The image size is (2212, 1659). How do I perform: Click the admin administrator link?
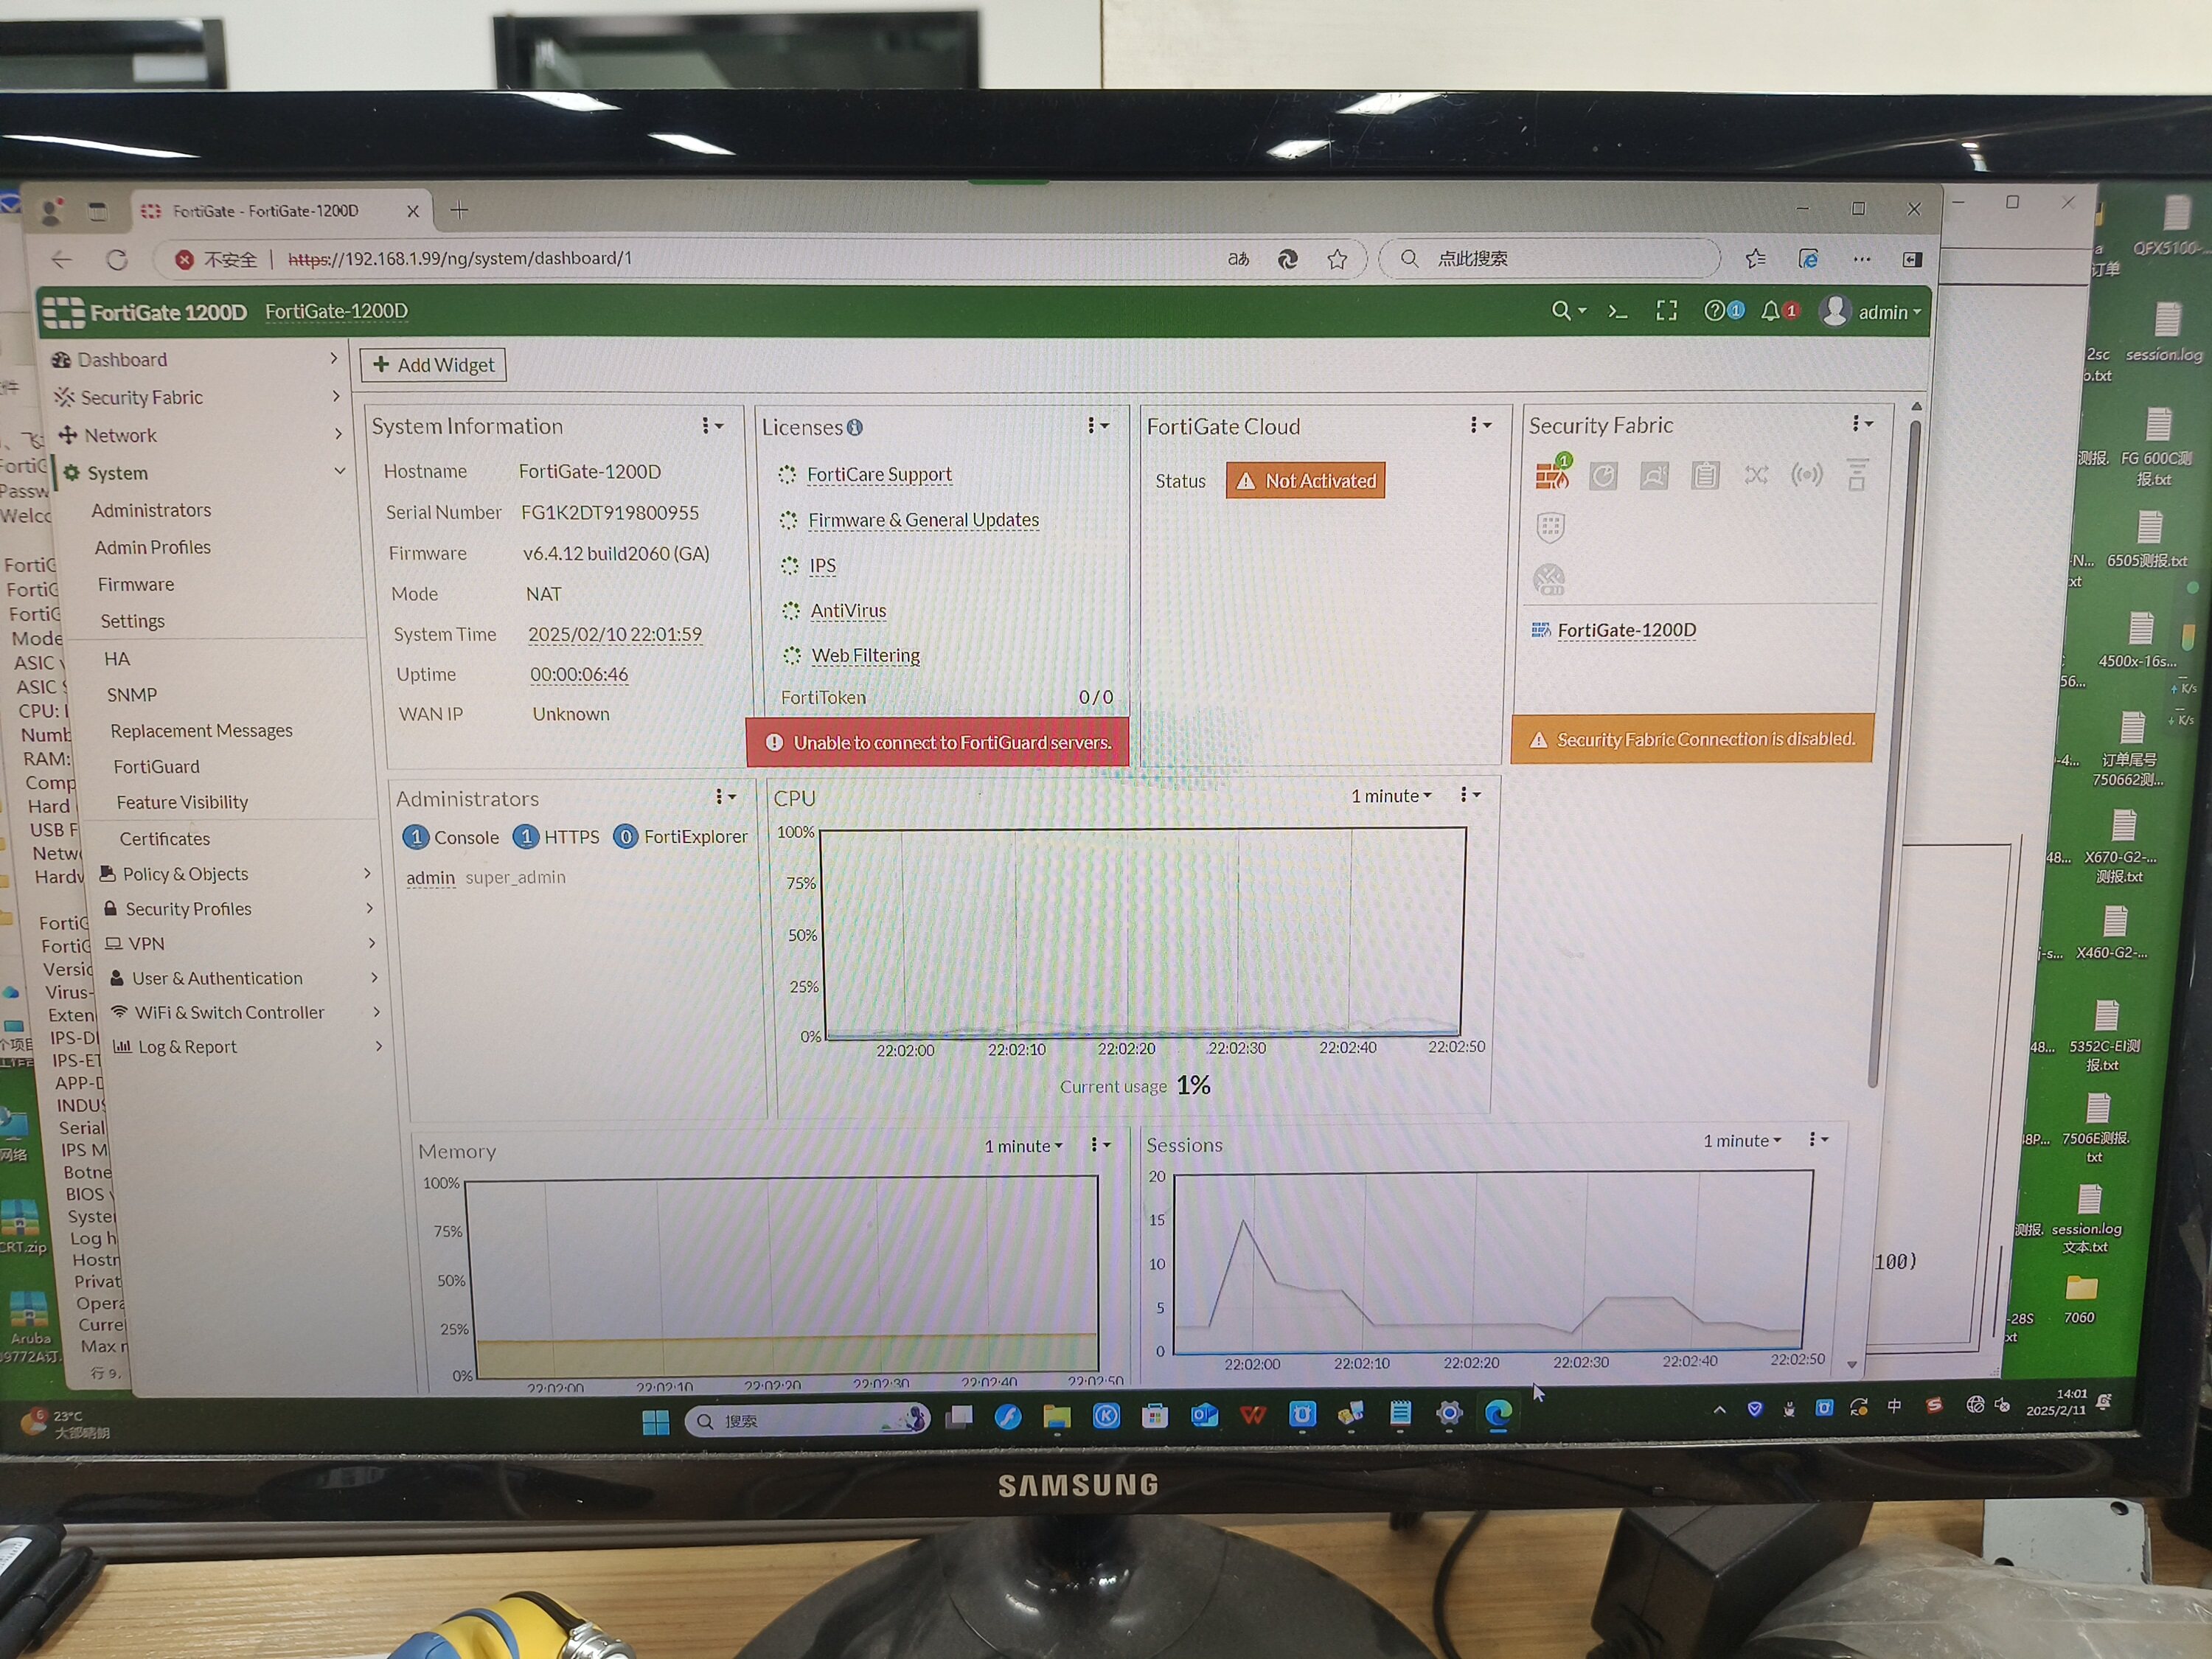pyautogui.click(x=431, y=877)
